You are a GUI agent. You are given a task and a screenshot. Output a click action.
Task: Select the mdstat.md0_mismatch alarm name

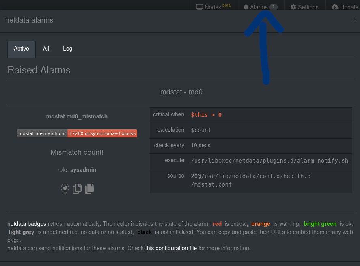click(77, 116)
